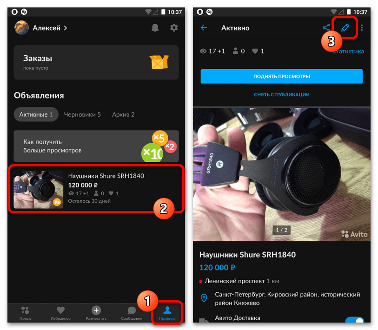Open the notifications bell icon
The width and height of the screenshot is (378, 330).
click(155, 28)
